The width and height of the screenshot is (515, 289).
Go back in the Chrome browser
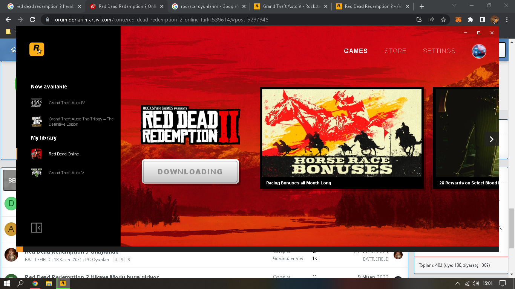[8, 20]
